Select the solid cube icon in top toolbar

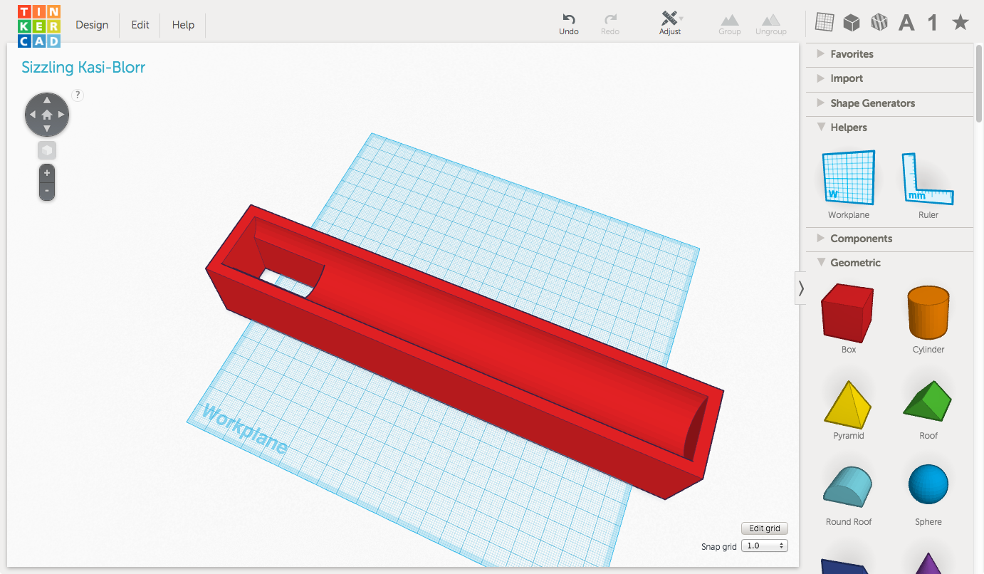point(851,23)
